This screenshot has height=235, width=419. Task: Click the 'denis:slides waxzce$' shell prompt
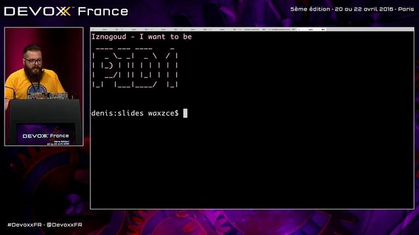(x=135, y=113)
